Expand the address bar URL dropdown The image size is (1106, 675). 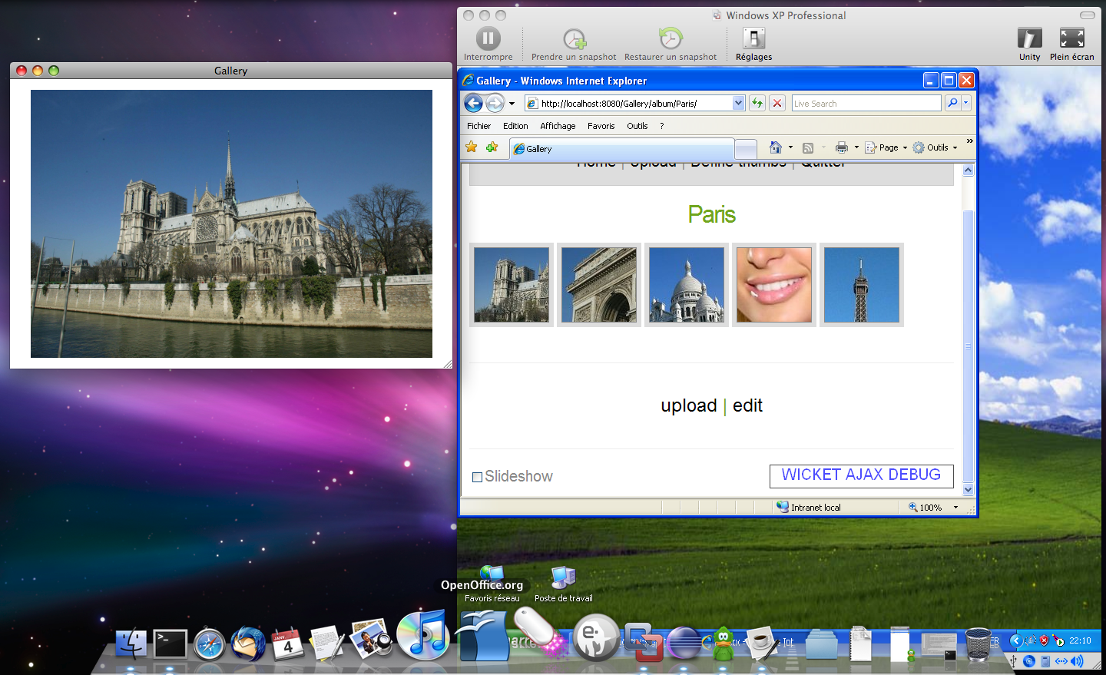[x=738, y=103]
